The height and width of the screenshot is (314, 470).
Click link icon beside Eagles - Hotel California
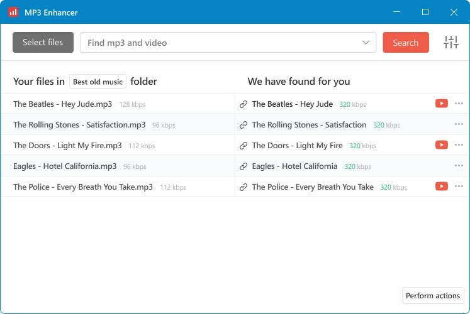243,166
